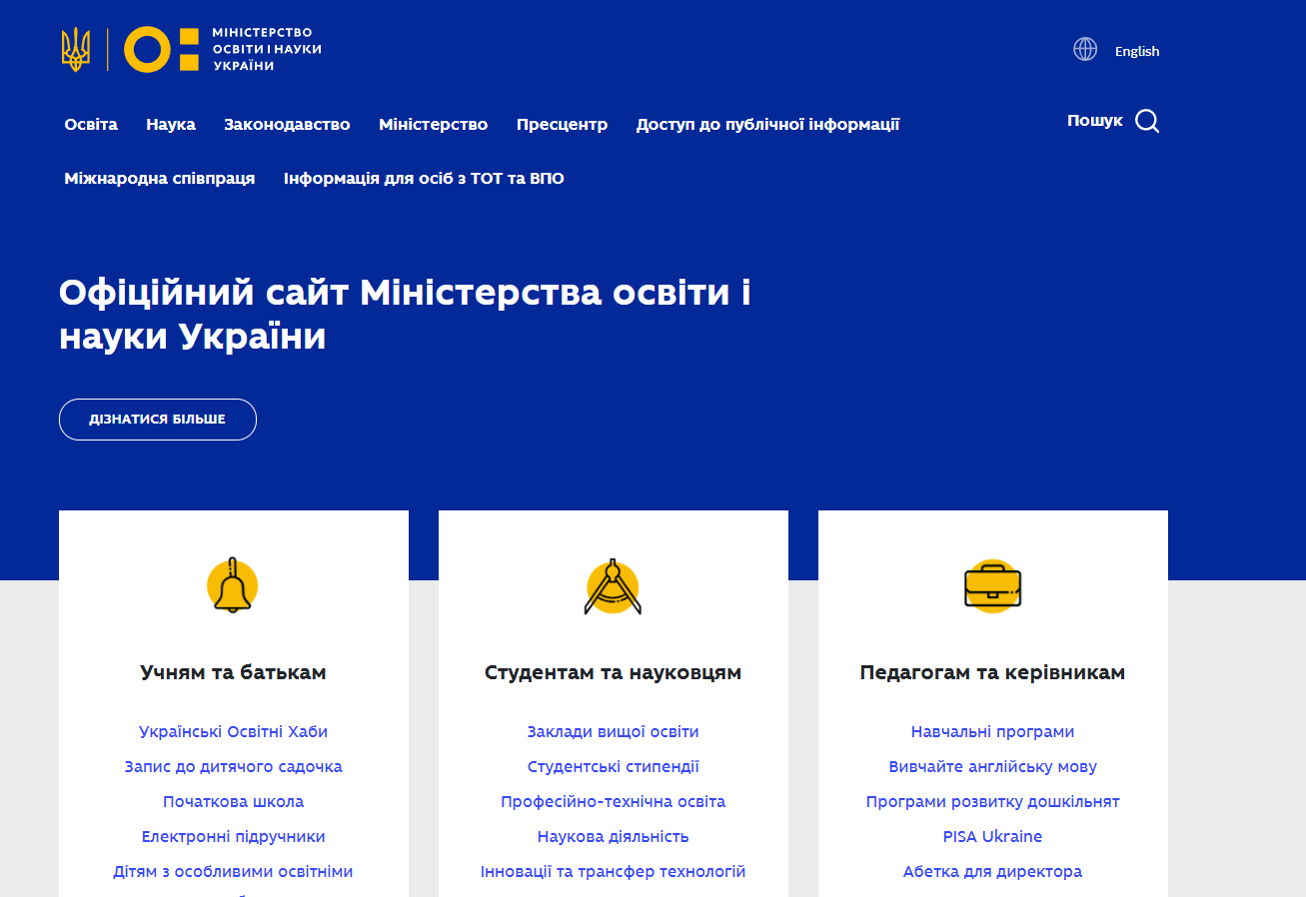Image resolution: width=1306 pixels, height=897 pixels.
Task: Follow the Студентські стипендії link
Action: [x=613, y=767]
